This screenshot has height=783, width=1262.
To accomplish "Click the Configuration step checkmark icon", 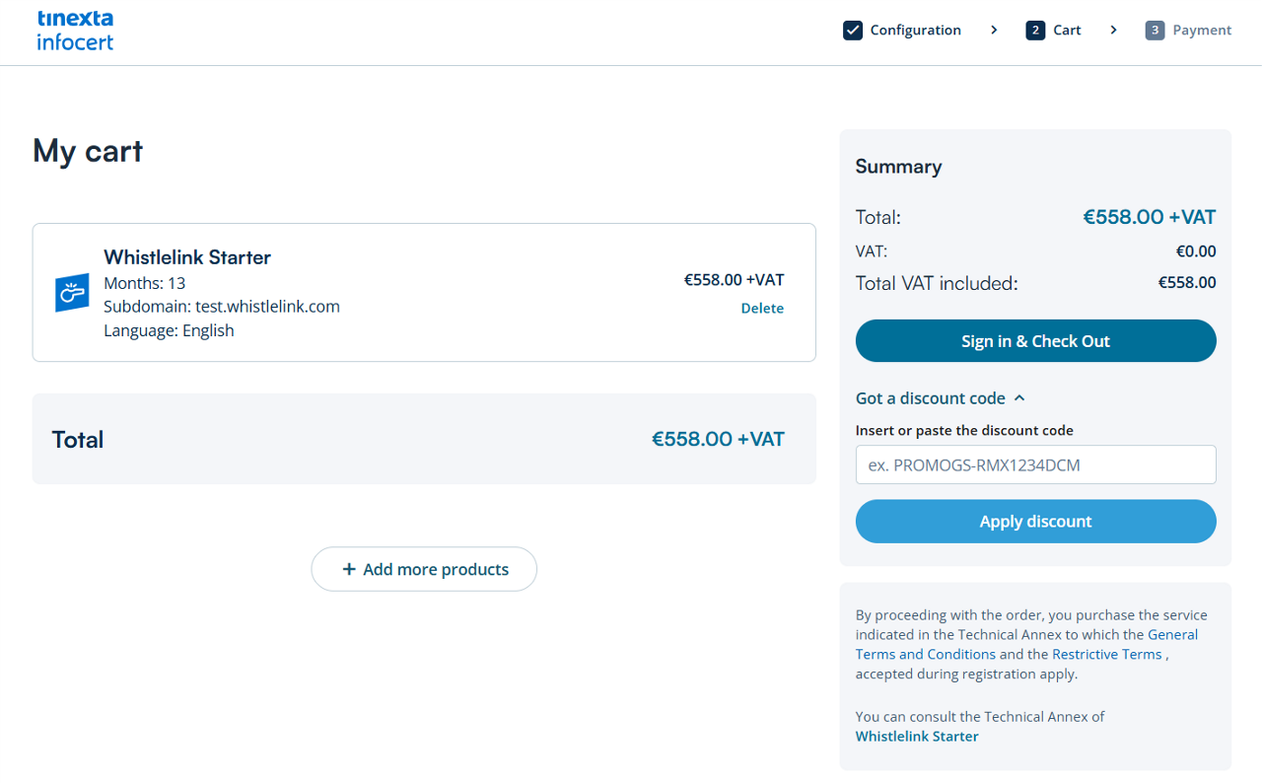I will [x=853, y=31].
